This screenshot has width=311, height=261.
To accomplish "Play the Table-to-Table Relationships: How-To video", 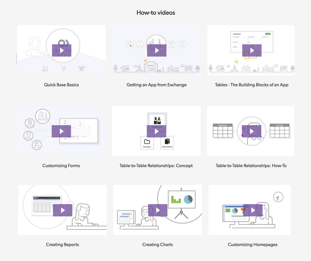I will [252, 131].
